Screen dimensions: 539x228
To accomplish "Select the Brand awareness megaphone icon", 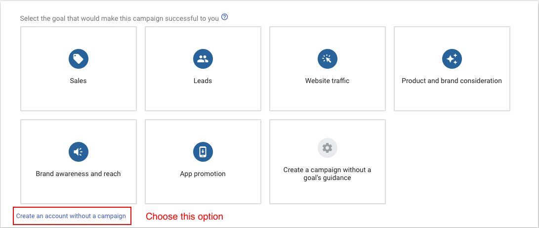I will coord(78,152).
